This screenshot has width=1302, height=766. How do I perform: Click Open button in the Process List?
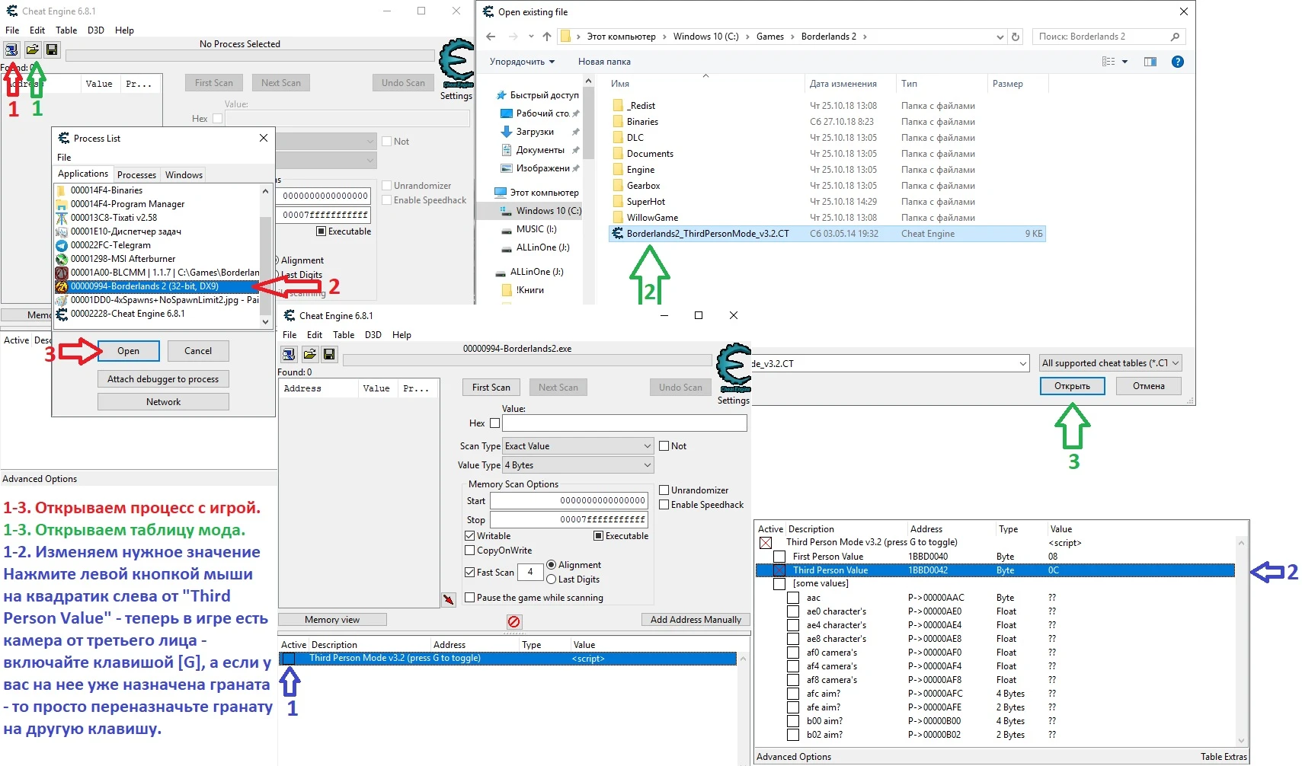pos(128,351)
